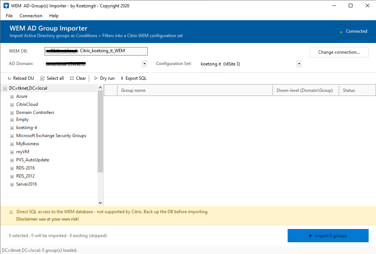Select the MyBusiness tree item
Viewport: 376px width, 254px height.
[x=28, y=144]
